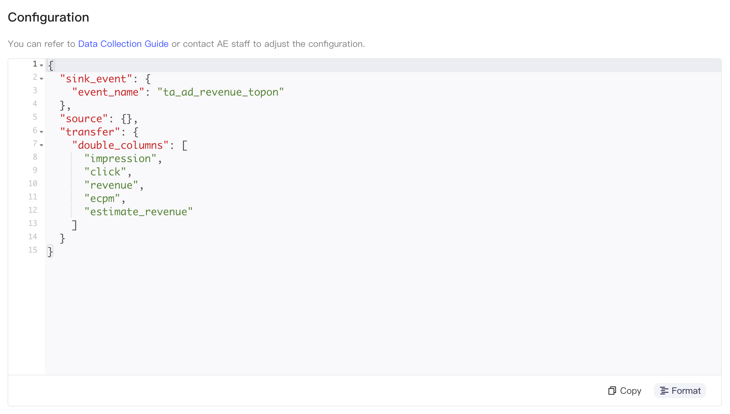This screenshot has height=414, width=730.
Task: Click the "impression" array entry
Action: [x=120, y=159]
